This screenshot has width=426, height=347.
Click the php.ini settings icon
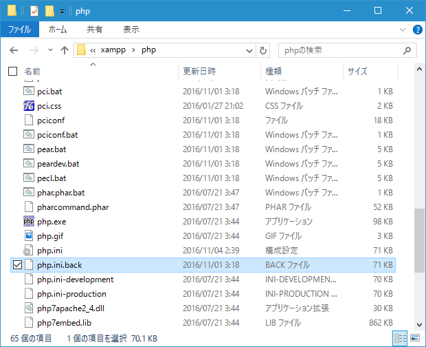(29, 250)
